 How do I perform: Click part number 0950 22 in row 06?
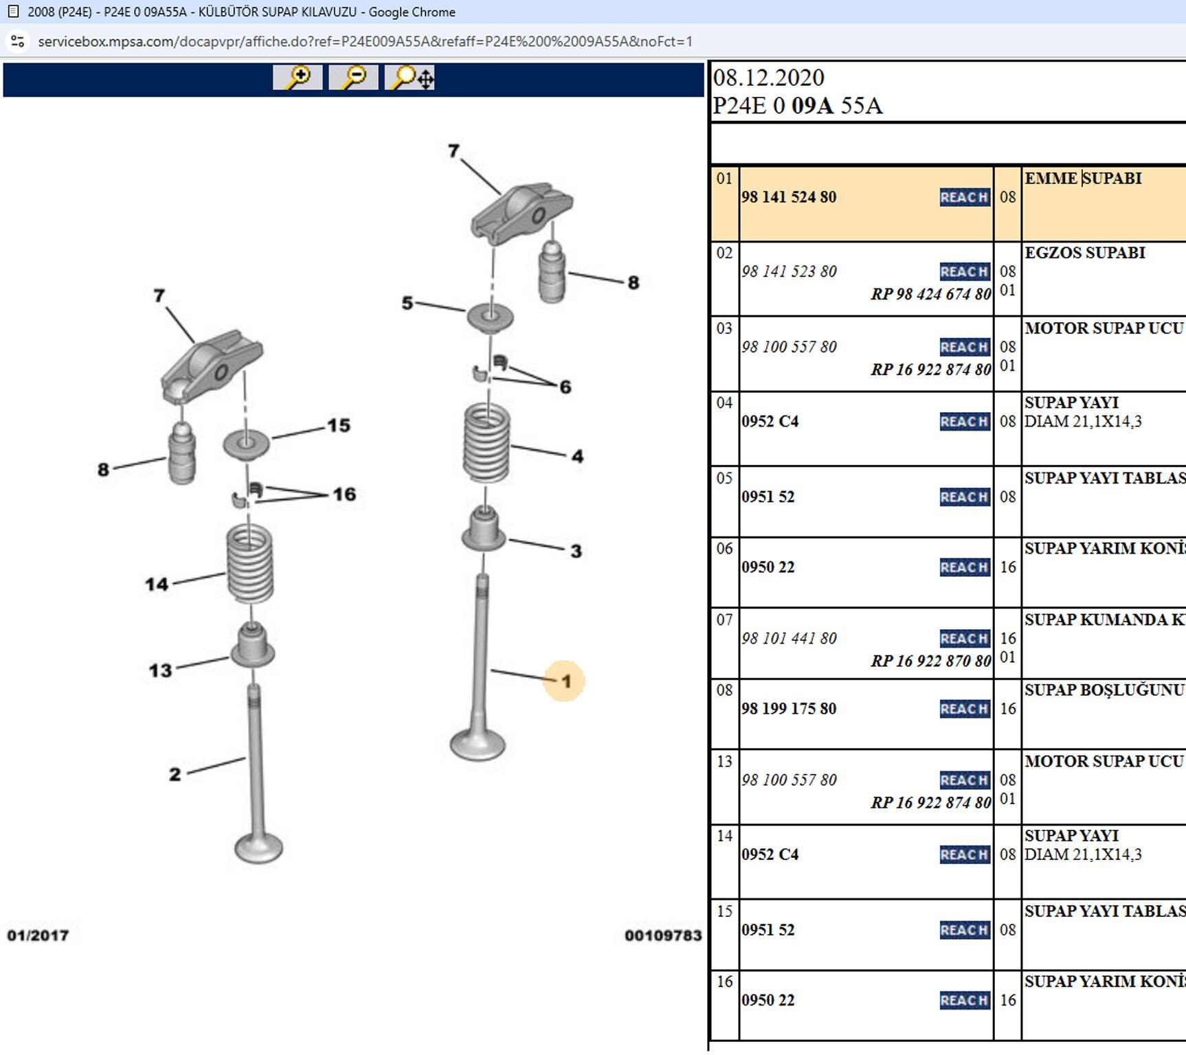(x=768, y=567)
